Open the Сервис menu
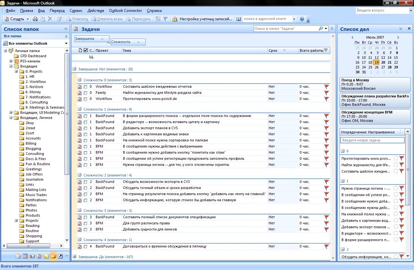The width and height of the screenshot is (414, 270). (x=76, y=11)
